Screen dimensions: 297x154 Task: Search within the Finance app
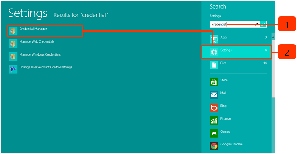point(238,120)
